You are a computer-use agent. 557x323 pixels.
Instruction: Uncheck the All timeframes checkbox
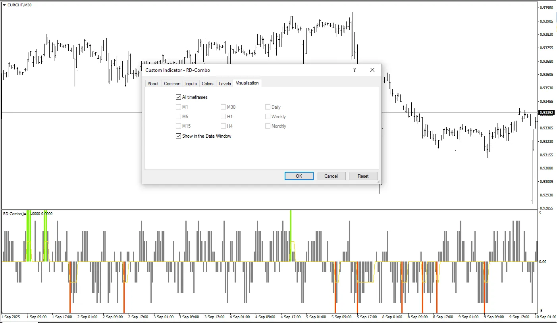(178, 97)
